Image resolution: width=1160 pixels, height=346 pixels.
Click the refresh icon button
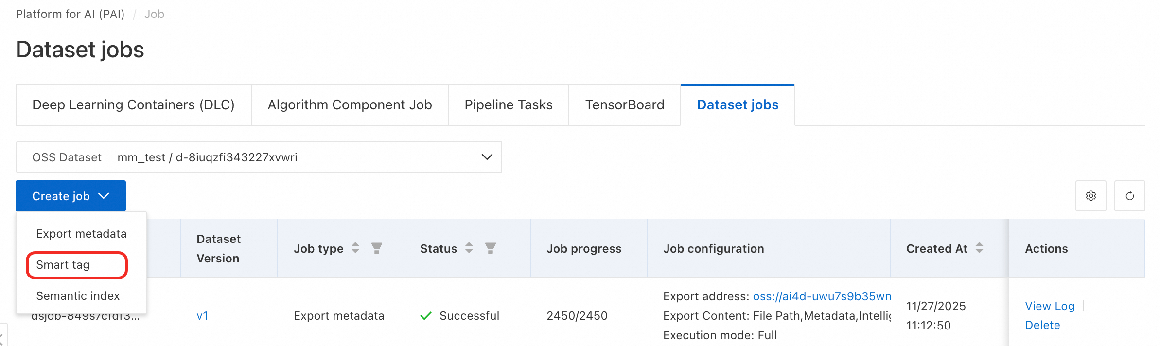click(x=1129, y=196)
